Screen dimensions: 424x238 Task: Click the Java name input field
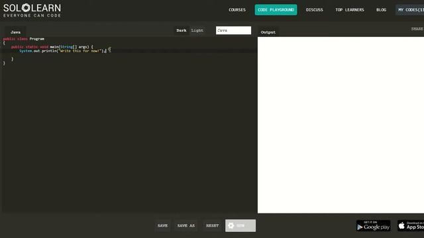click(233, 30)
